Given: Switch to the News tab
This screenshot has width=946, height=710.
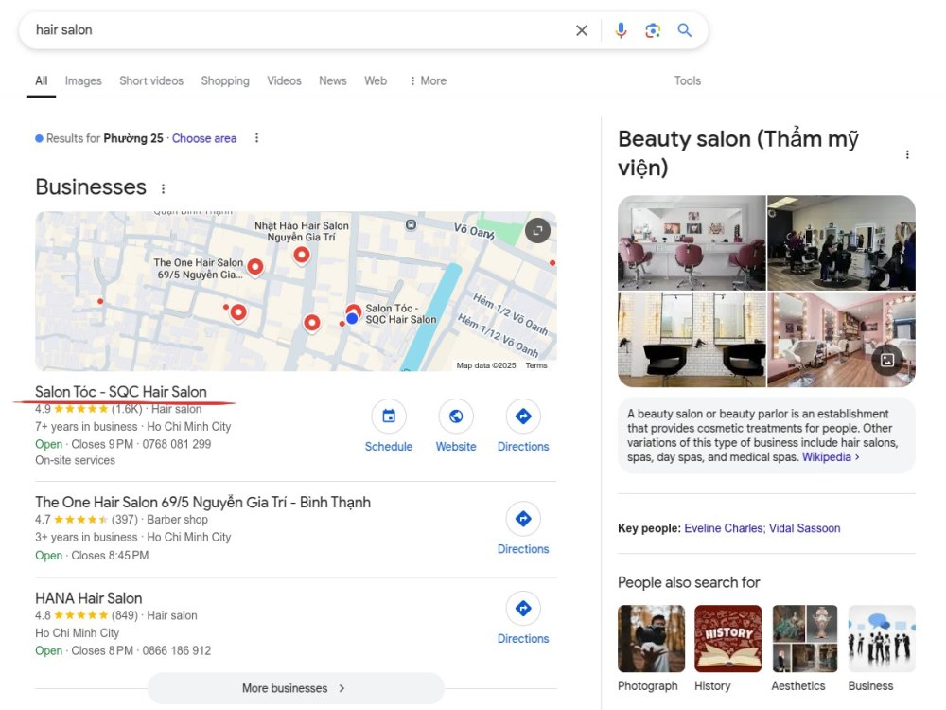Looking at the screenshot, I should click(333, 80).
